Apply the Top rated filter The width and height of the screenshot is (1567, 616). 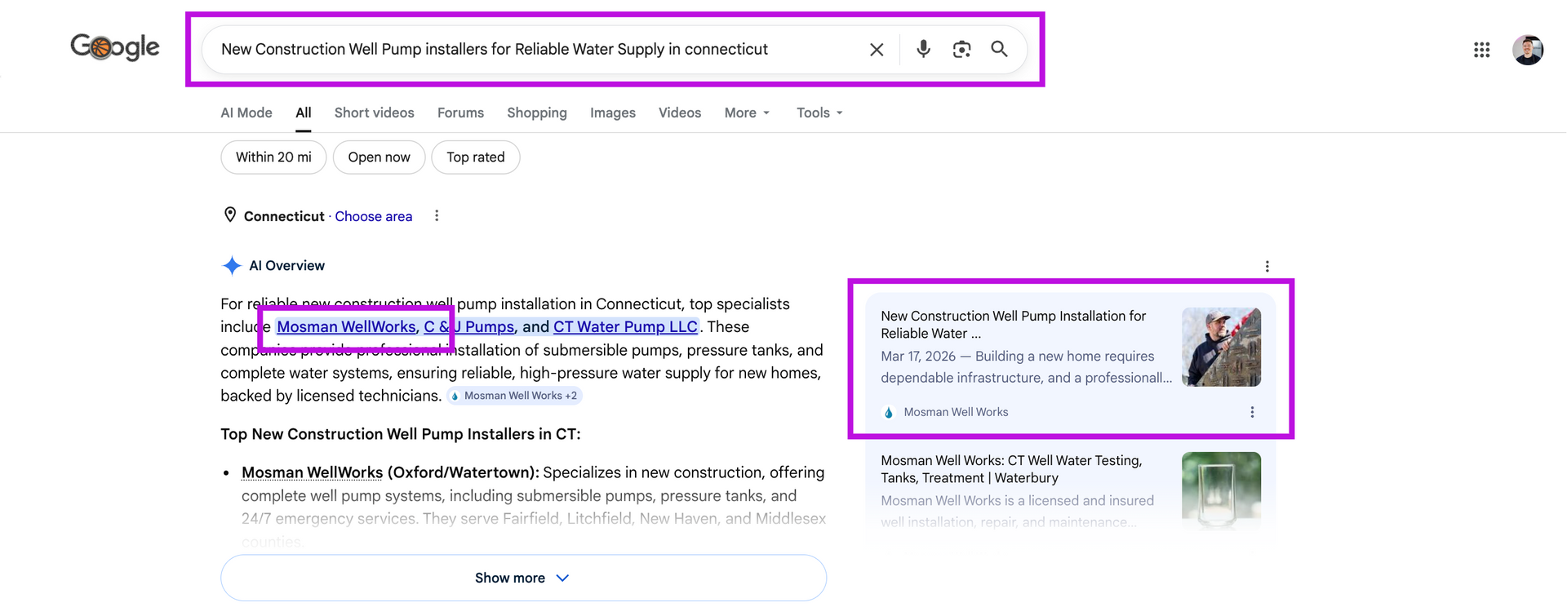[476, 157]
